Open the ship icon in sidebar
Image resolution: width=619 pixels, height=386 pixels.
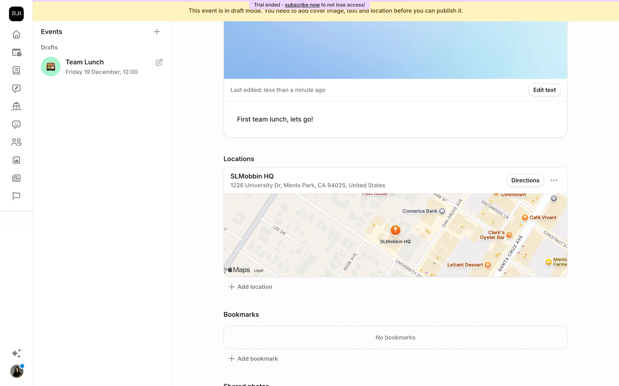16,106
